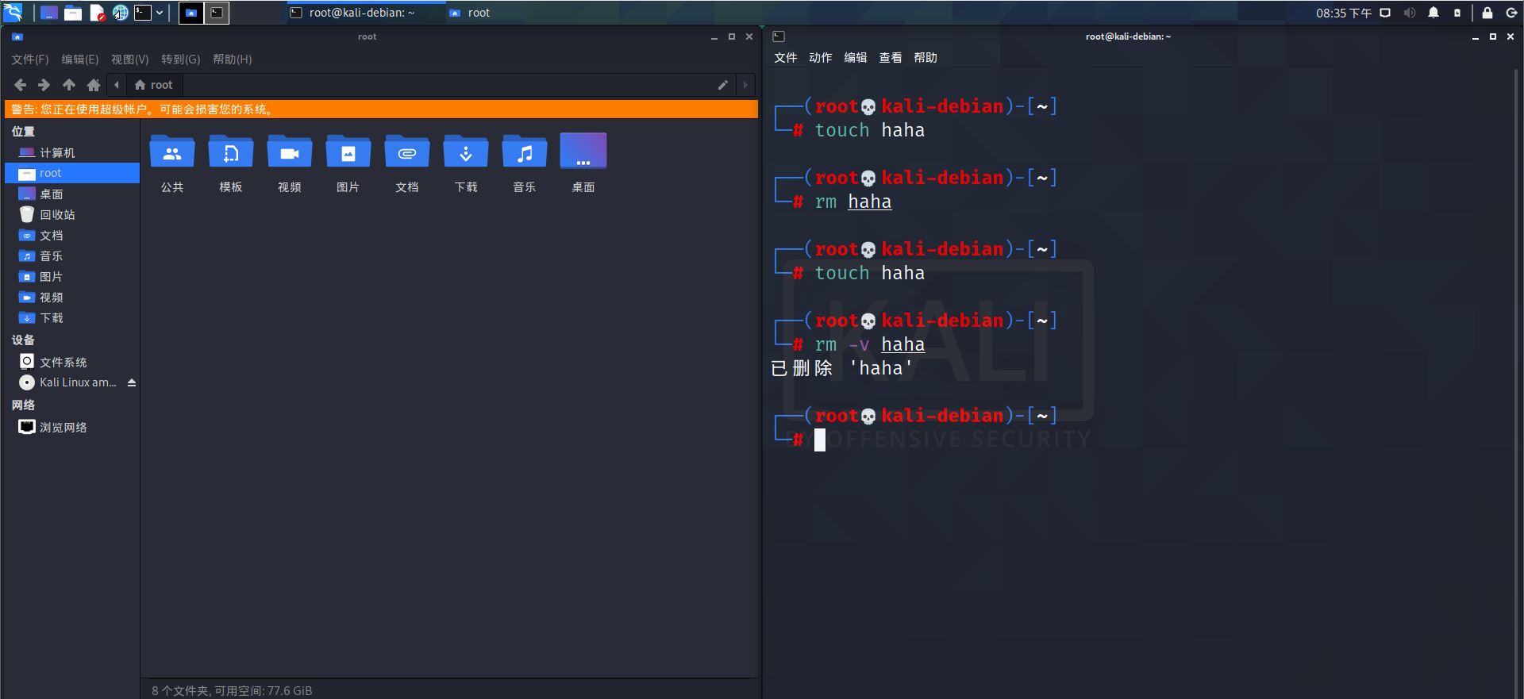Click the clock showing 08:35
The width and height of the screenshot is (1524, 699).
pos(1343,13)
